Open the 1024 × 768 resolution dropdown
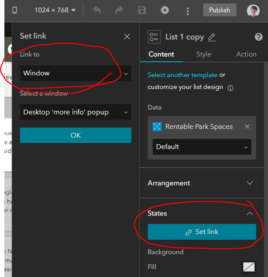 click(55, 10)
